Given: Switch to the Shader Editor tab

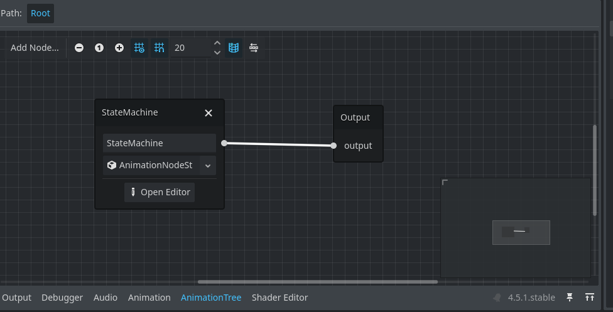Looking at the screenshot, I should click(x=279, y=298).
